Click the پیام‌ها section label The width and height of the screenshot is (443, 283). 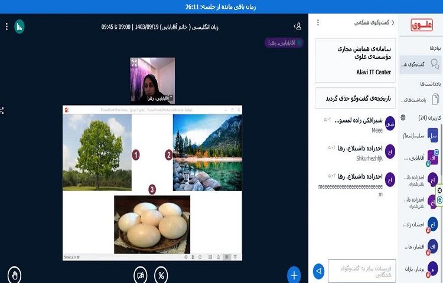coord(435,48)
